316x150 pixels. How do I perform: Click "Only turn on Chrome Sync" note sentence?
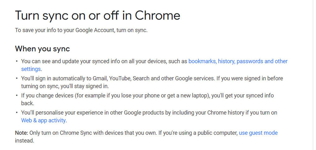tap(134, 133)
